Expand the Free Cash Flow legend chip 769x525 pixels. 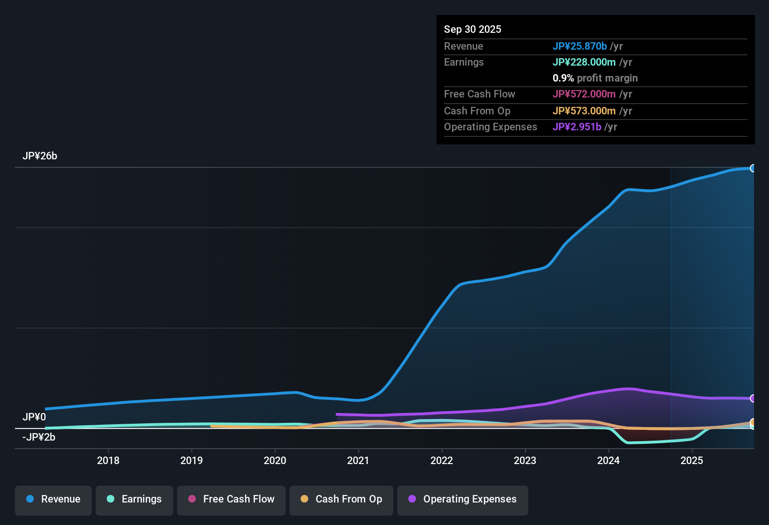click(x=231, y=499)
